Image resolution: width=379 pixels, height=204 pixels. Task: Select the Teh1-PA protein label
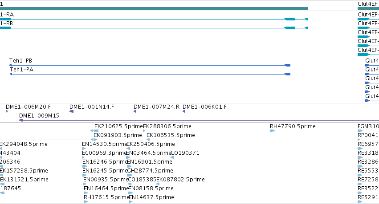[21, 70]
